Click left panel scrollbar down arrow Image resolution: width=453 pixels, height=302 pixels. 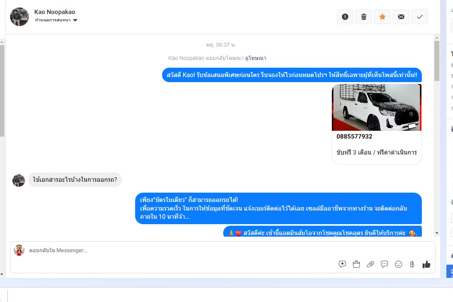coord(2,274)
